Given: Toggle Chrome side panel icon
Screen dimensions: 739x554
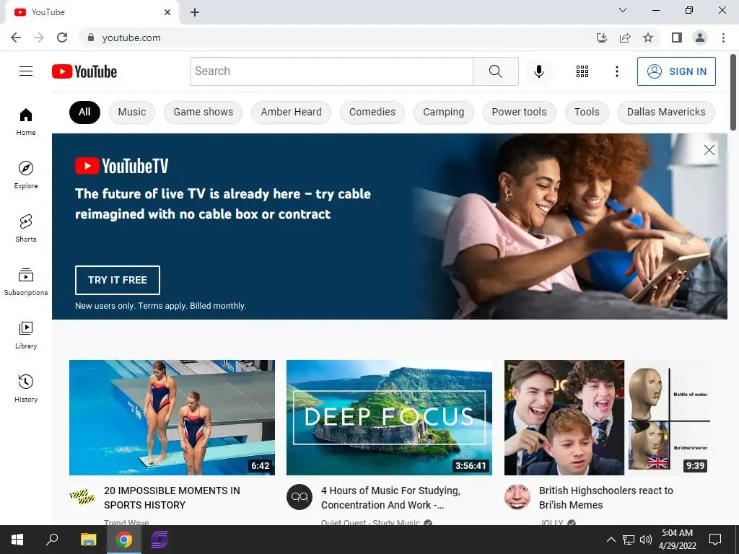Looking at the screenshot, I should point(677,38).
